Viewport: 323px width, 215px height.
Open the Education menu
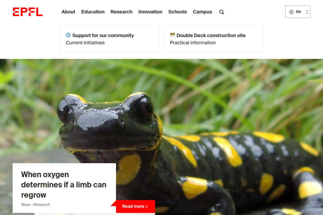click(93, 12)
